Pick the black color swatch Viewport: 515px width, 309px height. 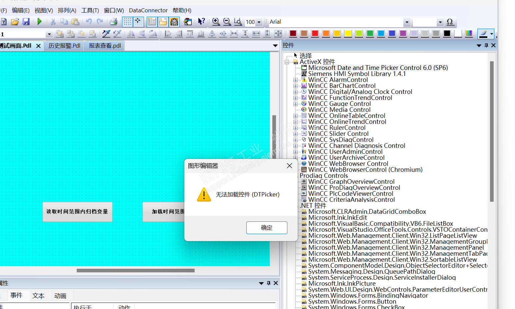(447, 34)
